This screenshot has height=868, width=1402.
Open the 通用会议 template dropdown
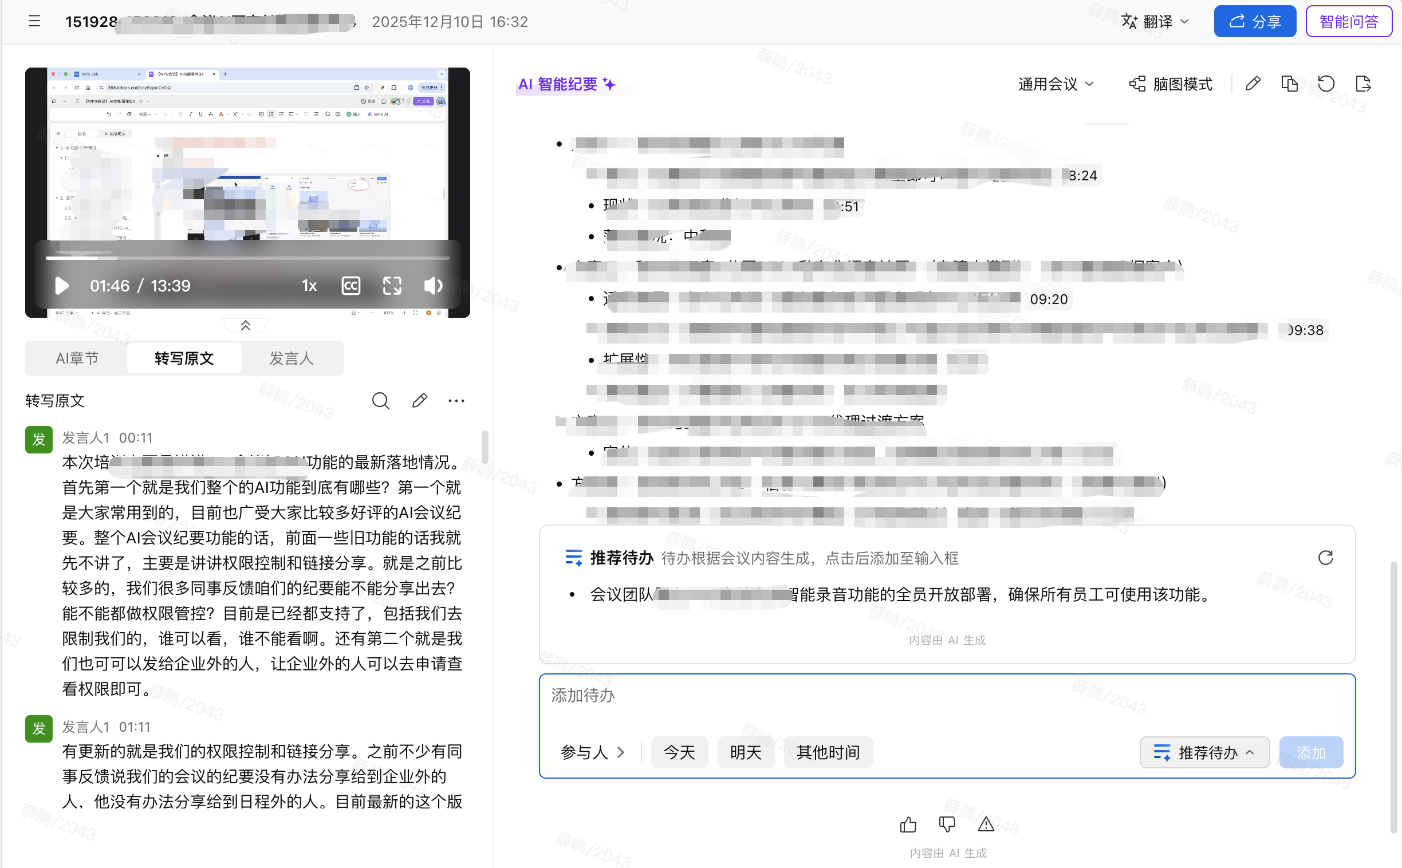[1057, 84]
